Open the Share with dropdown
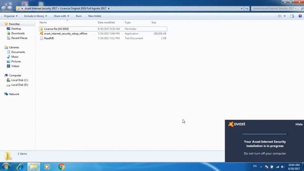This screenshot has width=304, height=171. (x=61, y=16)
